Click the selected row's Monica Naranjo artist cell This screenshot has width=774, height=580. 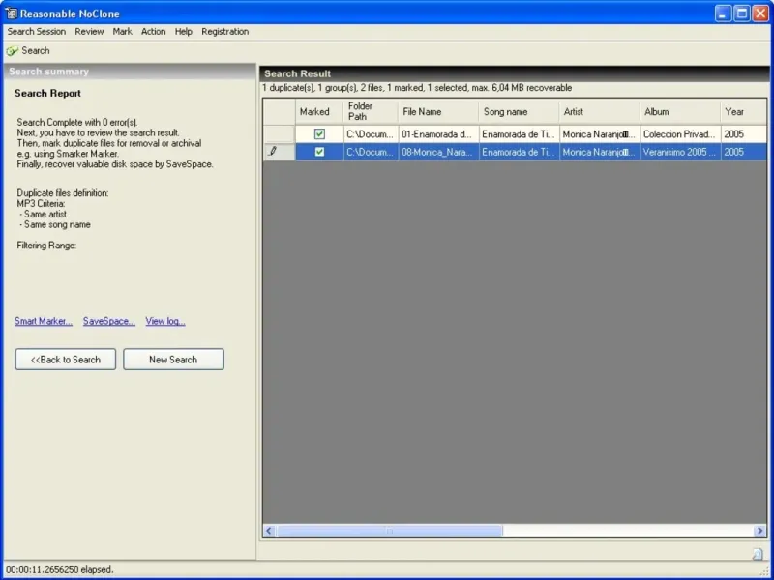599,152
